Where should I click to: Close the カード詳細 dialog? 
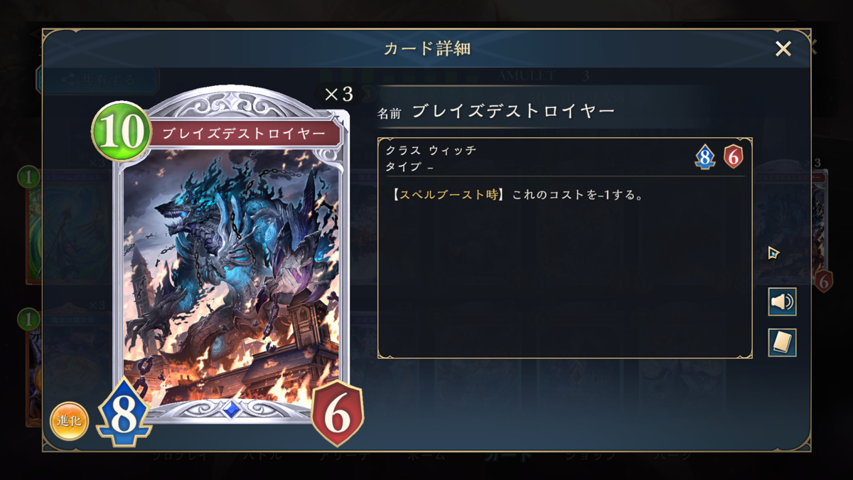783,48
